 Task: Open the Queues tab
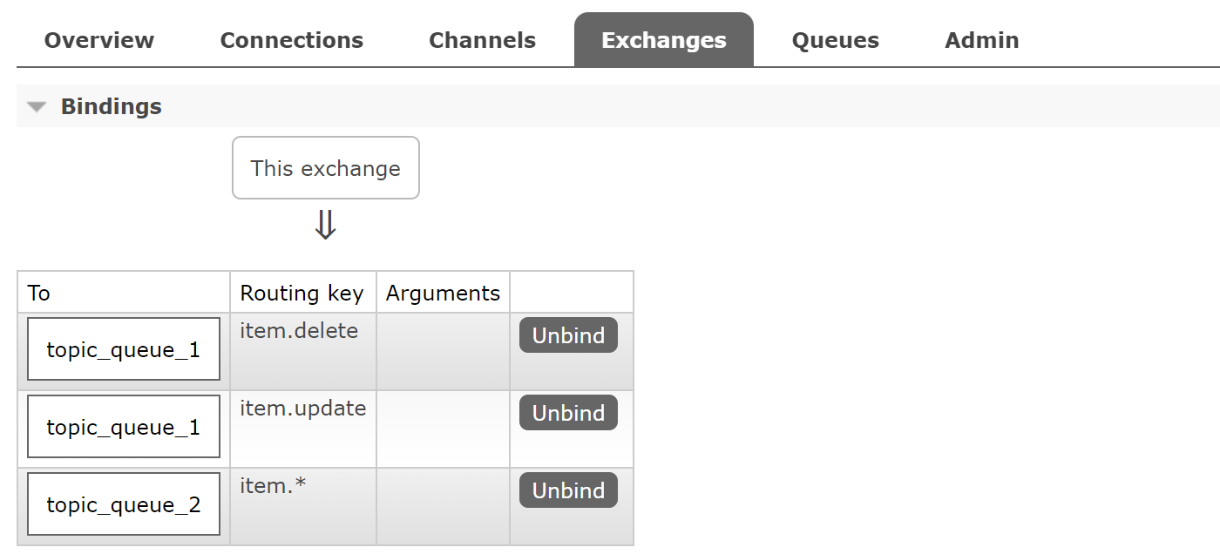pos(835,40)
